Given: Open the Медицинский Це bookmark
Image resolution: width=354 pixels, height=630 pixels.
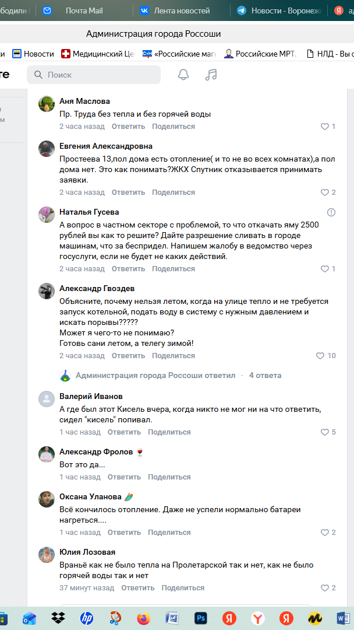Looking at the screenshot, I should click(x=98, y=54).
